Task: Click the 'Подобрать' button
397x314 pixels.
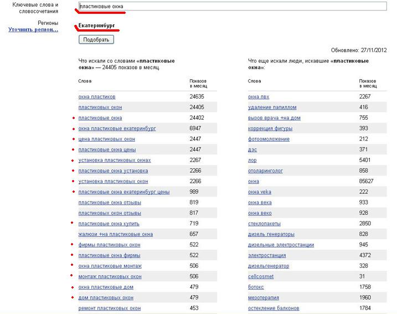Action: [x=96, y=39]
